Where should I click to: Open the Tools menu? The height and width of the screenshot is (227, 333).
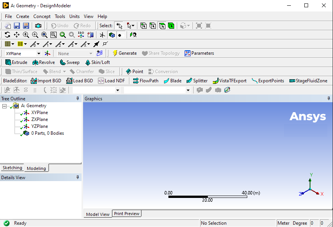60,16
